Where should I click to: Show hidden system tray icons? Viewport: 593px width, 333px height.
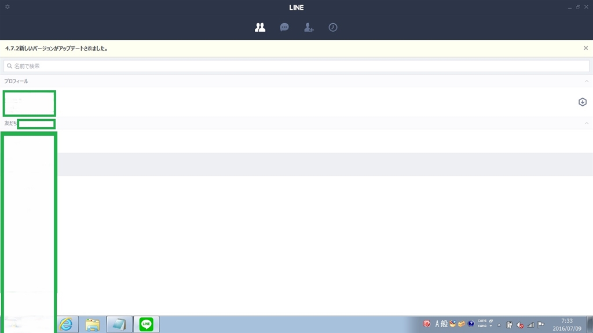[499, 325]
